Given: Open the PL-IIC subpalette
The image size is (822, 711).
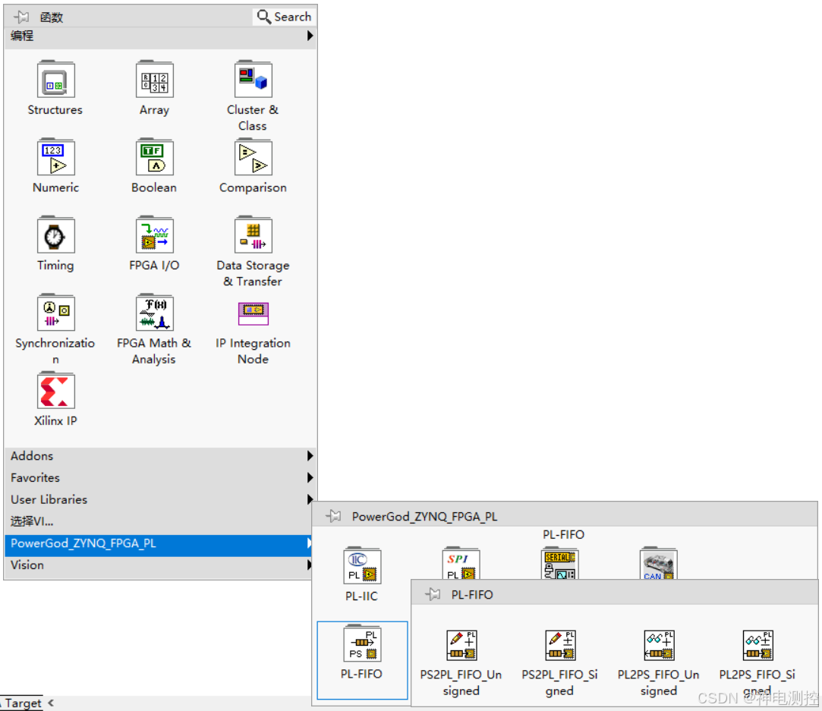Looking at the screenshot, I should point(362,566).
